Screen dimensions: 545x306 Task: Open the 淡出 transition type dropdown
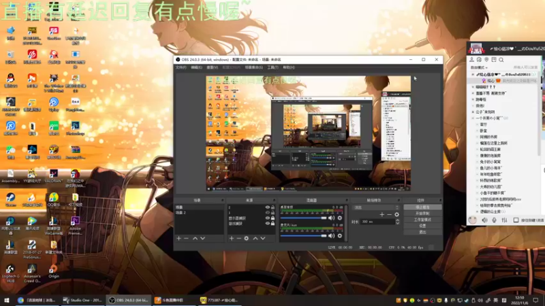tap(376, 207)
